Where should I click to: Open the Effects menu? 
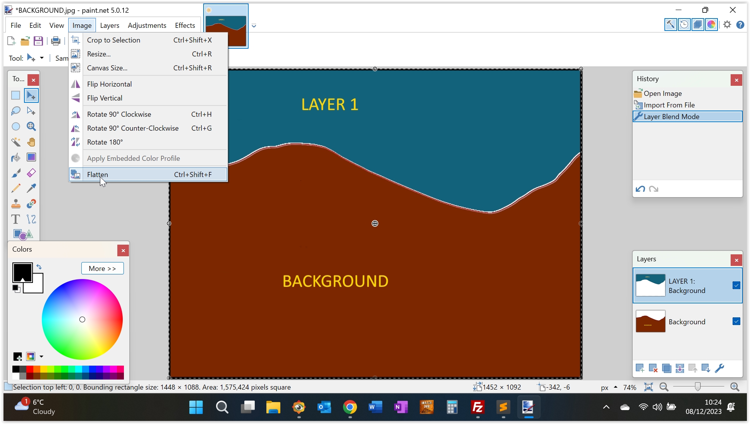[x=185, y=25]
